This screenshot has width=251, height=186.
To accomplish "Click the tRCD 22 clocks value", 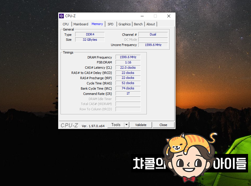I will pos(128,73).
